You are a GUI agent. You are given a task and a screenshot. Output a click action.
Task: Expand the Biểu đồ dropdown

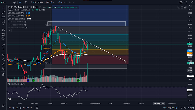(50, 2)
